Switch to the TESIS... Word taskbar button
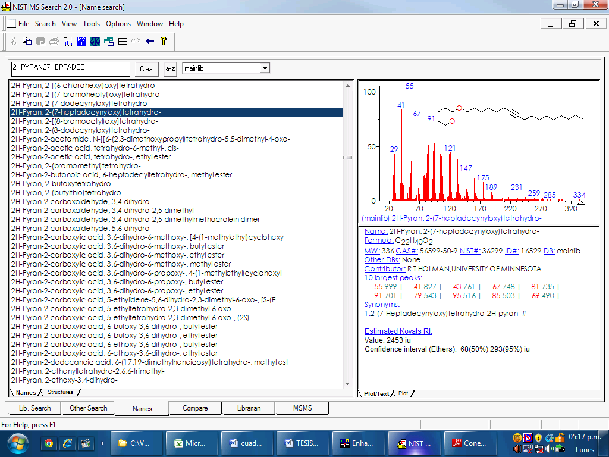Screen dimensions: 609x457 coord(302,443)
